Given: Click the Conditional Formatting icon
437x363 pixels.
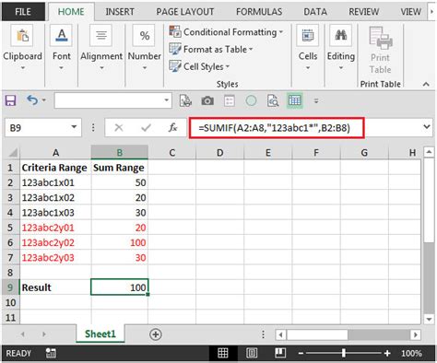Looking at the screenshot, I should coord(175,32).
